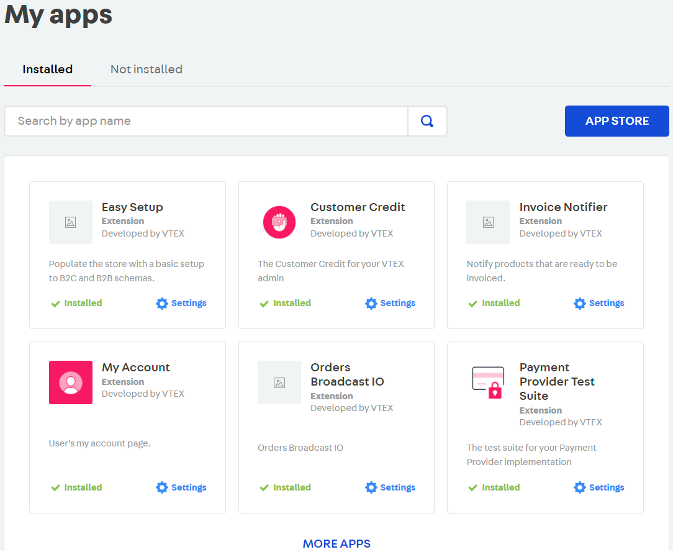This screenshot has height=552, width=673.
Task: Open settings gear for Easy Setup
Action: coord(162,304)
